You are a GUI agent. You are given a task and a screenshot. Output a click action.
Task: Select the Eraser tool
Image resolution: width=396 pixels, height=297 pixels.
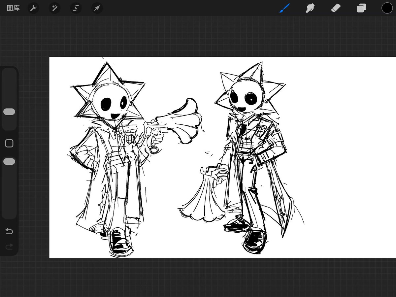(336, 8)
